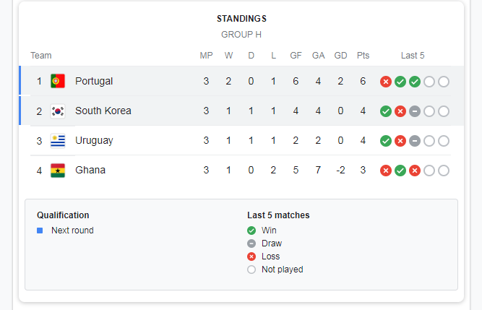Click the red Loss legend icon

tap(251, 257)
